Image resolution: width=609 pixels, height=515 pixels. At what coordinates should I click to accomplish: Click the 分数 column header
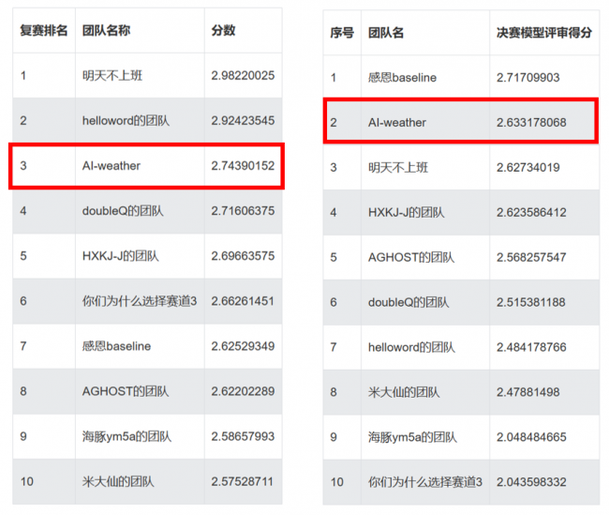click(x=224, y=31)
